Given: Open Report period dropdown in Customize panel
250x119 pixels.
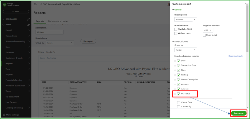Looking at the screenshot, I should pos(185,19).
